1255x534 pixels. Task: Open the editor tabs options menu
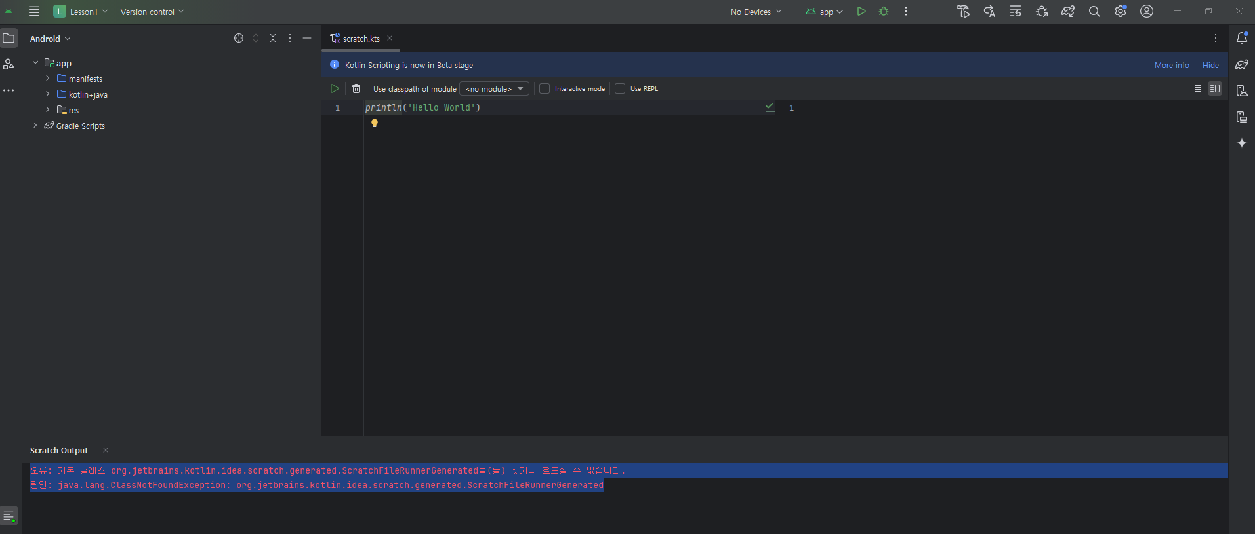coord(1215,38)
